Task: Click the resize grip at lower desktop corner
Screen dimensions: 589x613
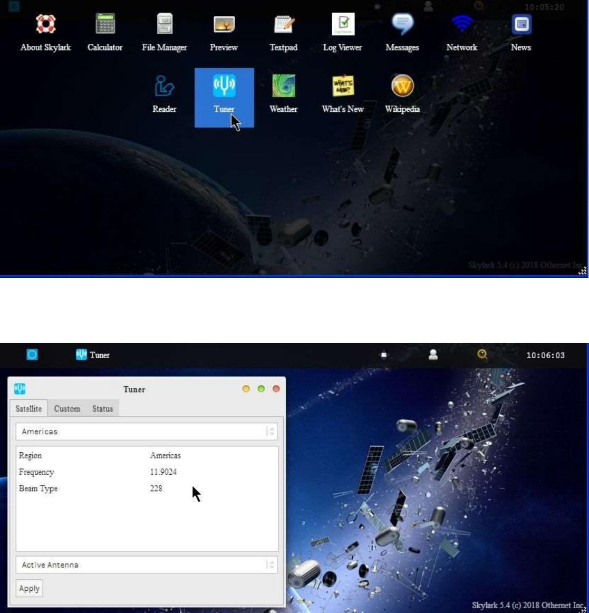Action: coord(584,609)
